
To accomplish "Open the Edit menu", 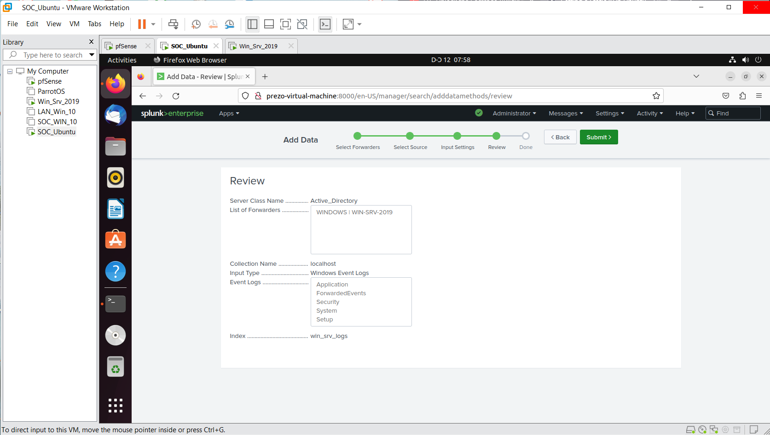I will pyautogui.click(x=32, y=24).
